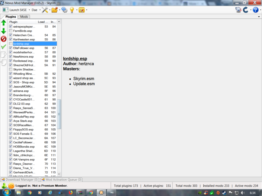Screen dimensions: 262x196
Task: Open the Dae profile dropdown arrow
Action: 40,10
